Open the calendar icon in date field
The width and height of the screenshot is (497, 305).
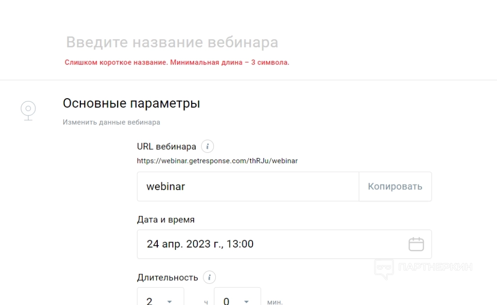[x=416, y=244]
